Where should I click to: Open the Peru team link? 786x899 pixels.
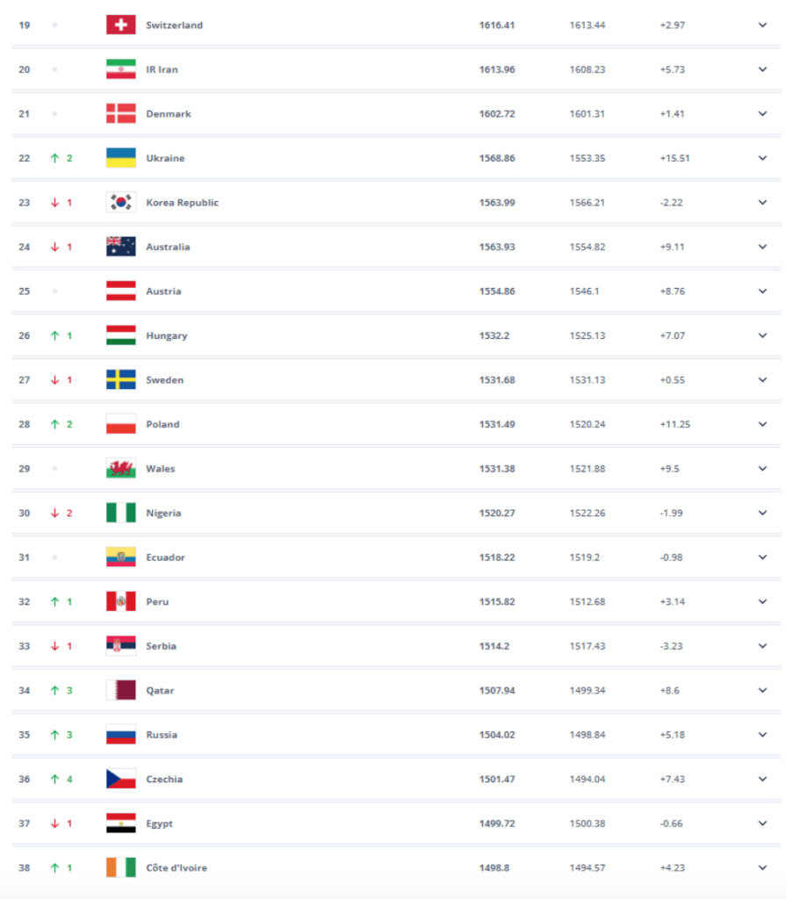point(157,601)
